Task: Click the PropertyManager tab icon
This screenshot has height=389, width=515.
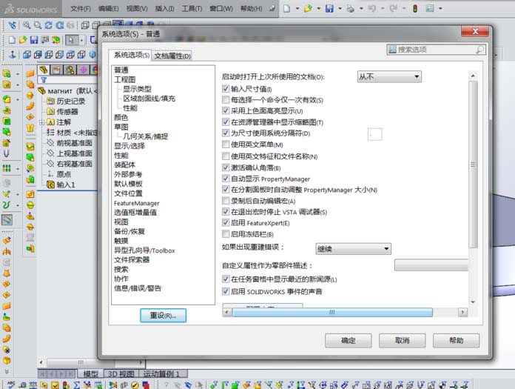Action: point(56,70)
